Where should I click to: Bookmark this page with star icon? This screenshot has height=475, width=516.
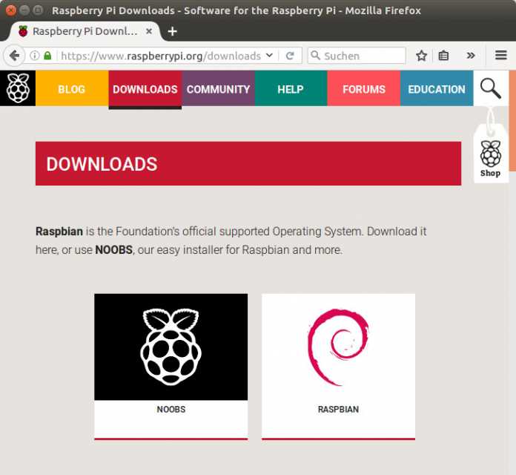click(421, 56)
